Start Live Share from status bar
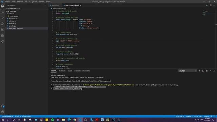Viewport: 217px width, 122px height. tap(26, 116)
